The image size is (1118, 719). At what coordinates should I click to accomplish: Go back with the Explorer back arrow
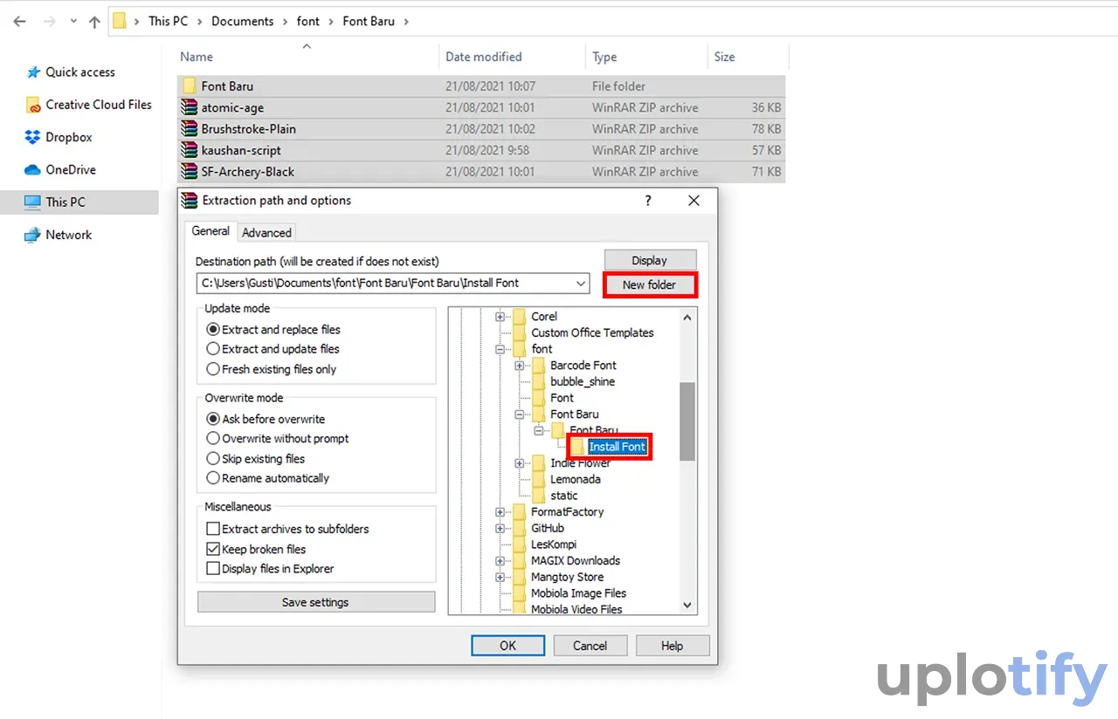[x=20, y=22]
